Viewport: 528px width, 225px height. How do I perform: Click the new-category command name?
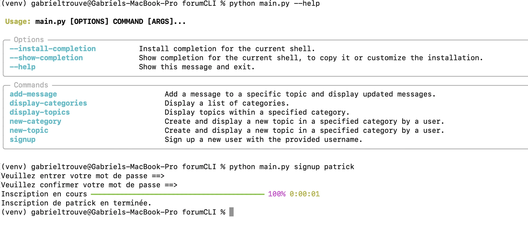(35, 121)
